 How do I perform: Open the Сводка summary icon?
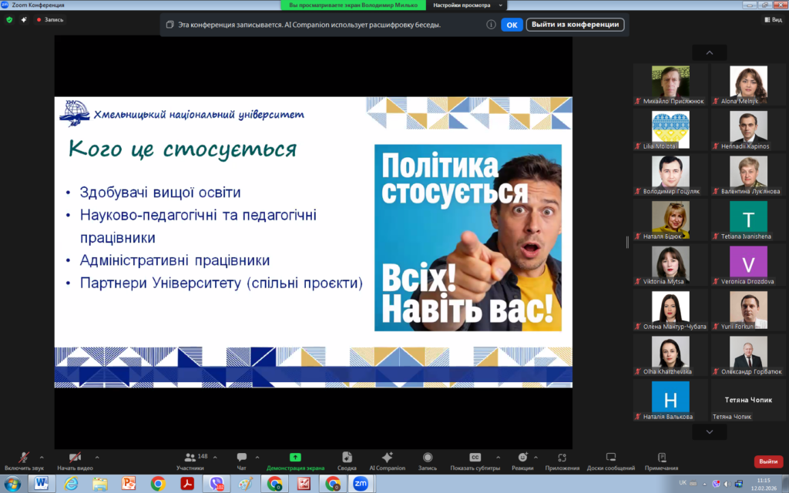347,458
